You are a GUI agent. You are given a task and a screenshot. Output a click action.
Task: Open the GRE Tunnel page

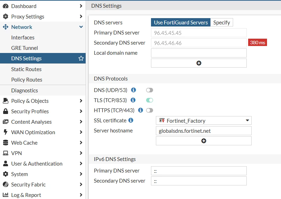[43, 48]
